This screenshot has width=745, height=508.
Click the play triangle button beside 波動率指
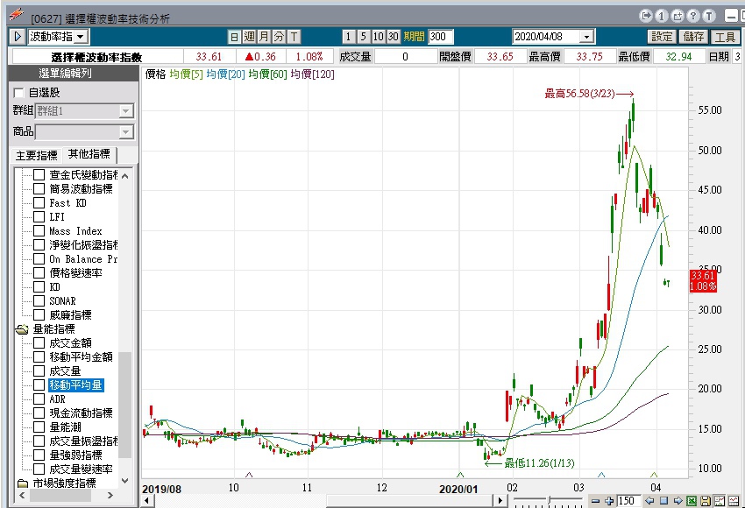(x=18, y=37)
